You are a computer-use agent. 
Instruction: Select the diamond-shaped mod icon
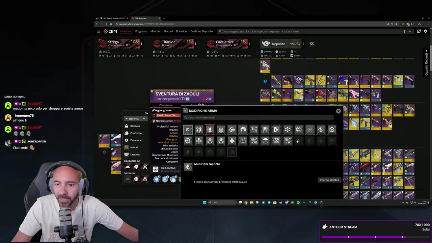[321, 130]
